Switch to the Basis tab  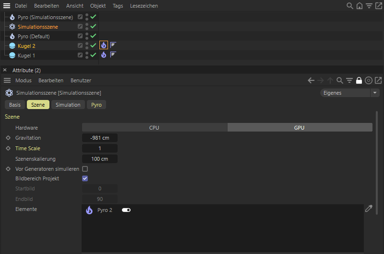coord(15,105)
